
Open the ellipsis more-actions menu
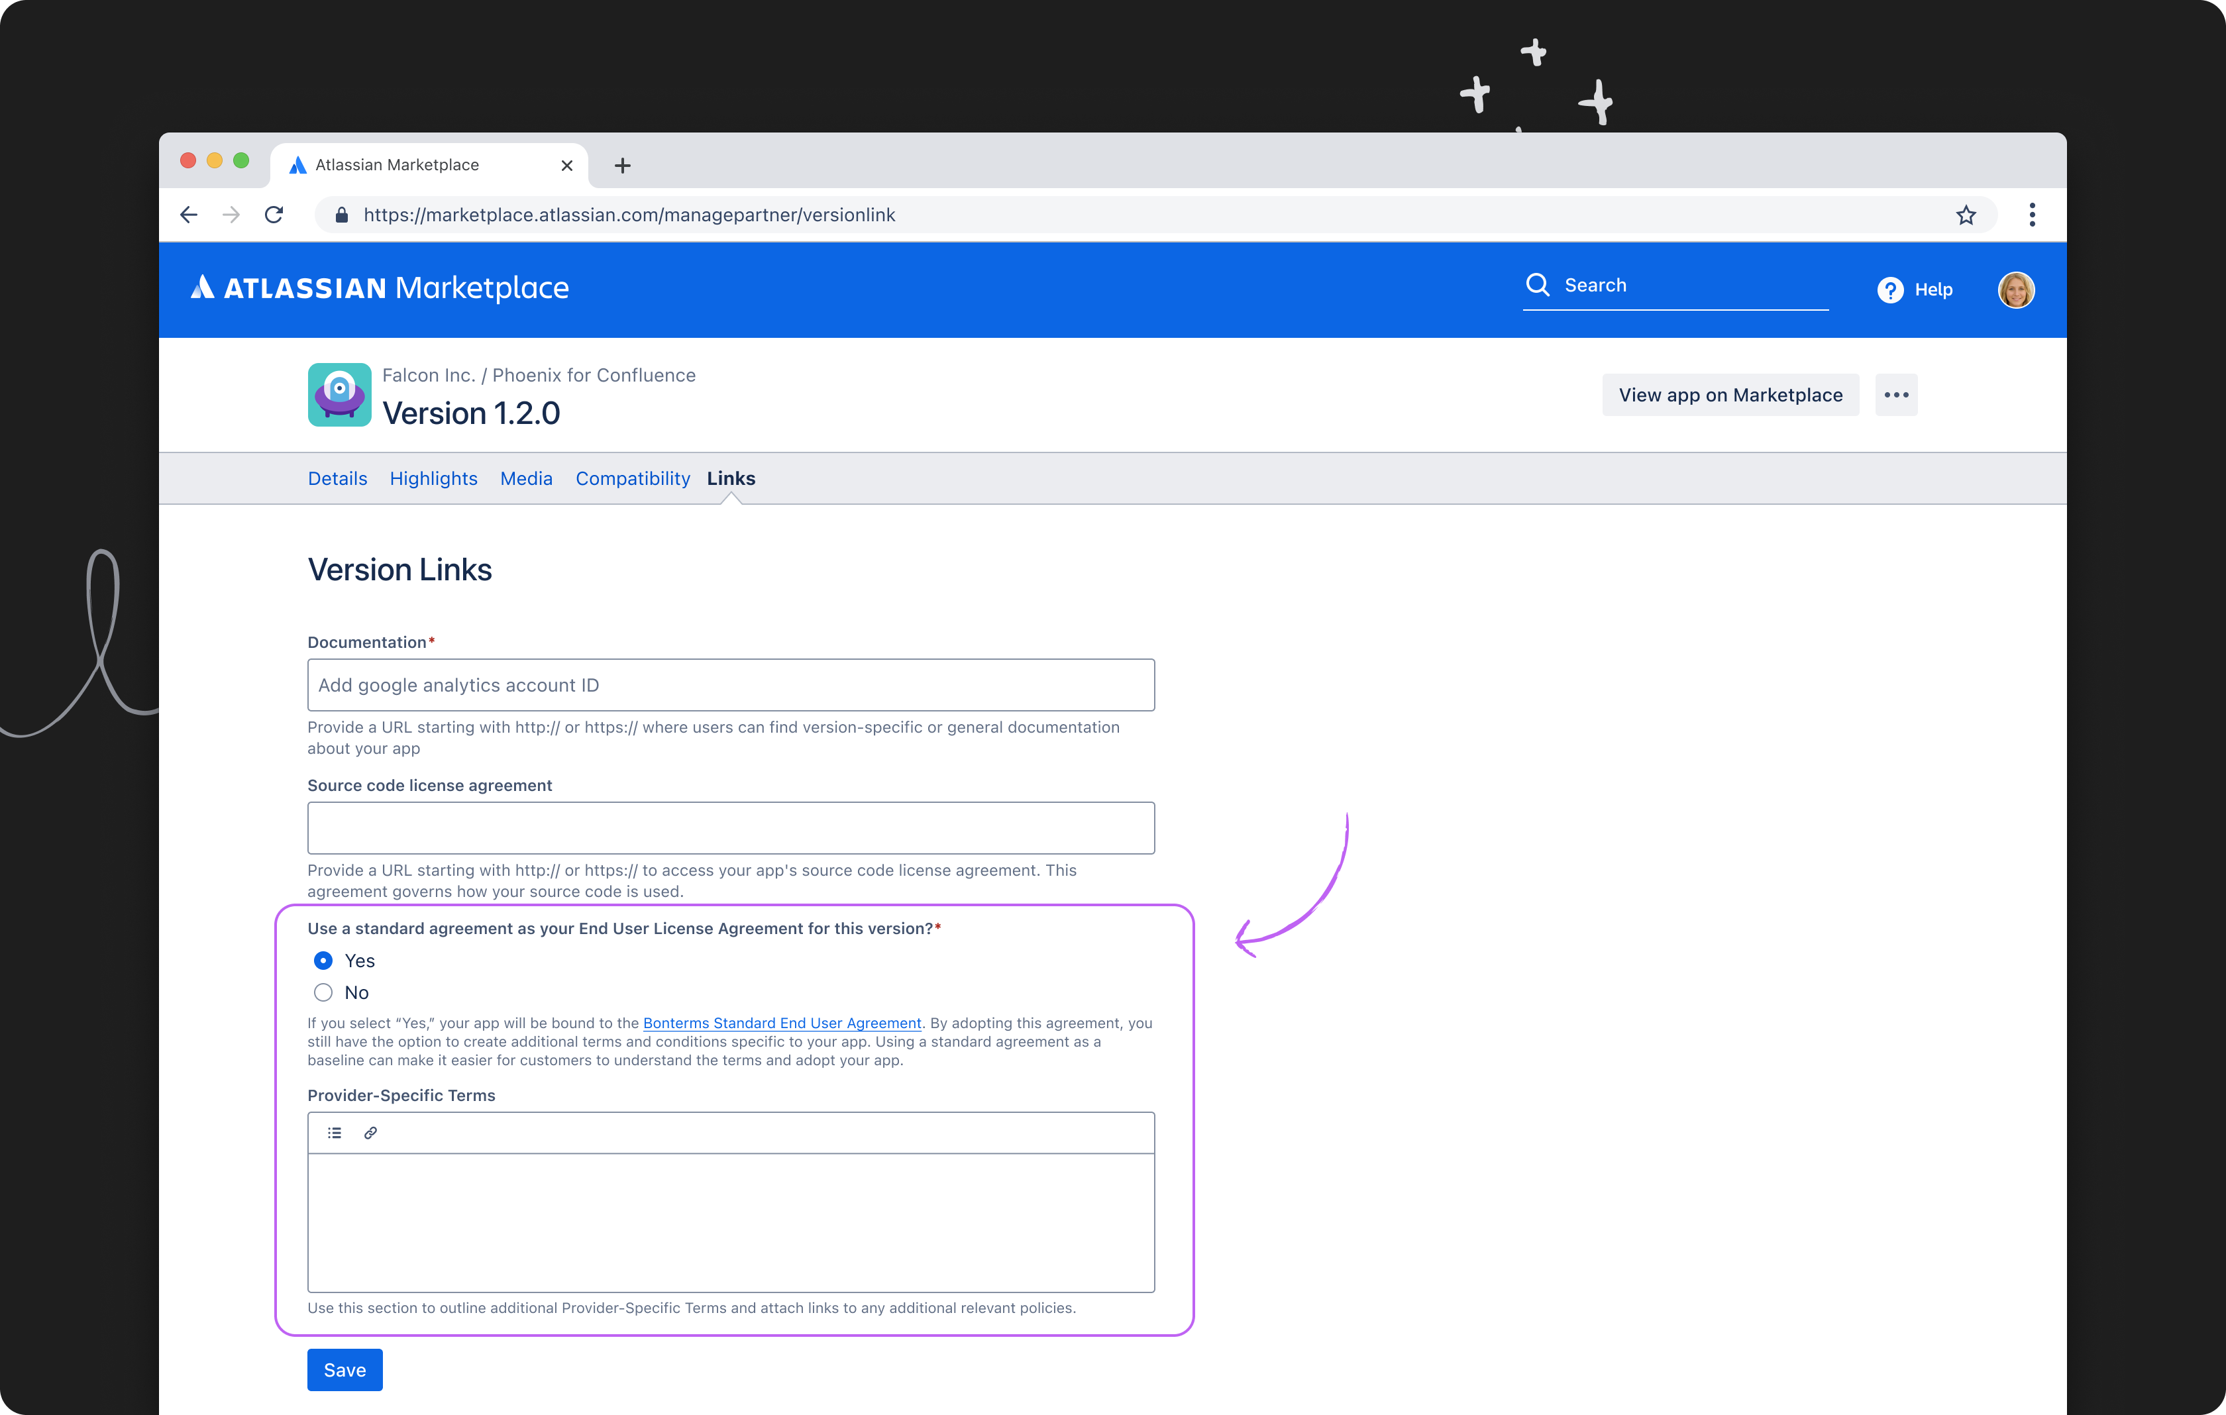pos(1896,395)
